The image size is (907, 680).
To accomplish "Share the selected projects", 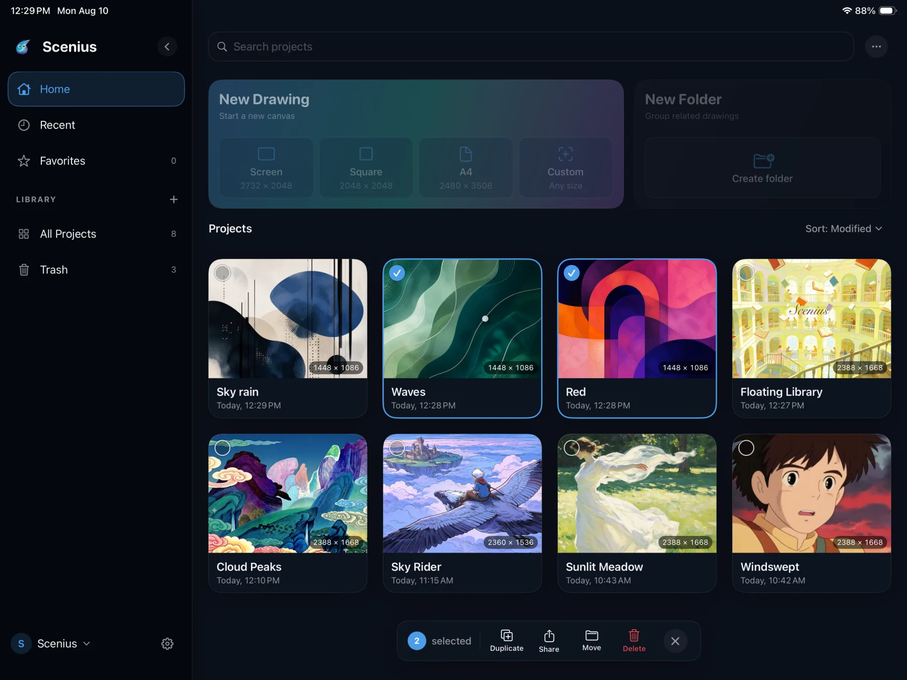I will [x=549, y=641].
